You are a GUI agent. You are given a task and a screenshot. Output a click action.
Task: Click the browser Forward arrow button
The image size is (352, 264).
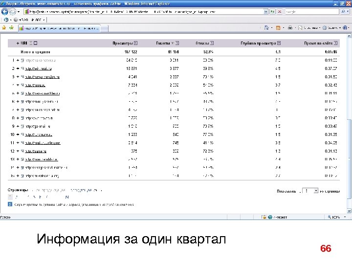[x=13, y=11]
